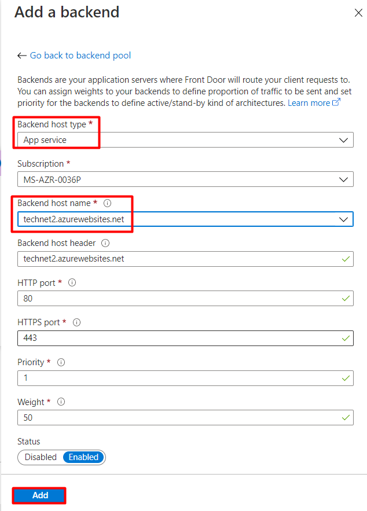Click the Learn more external link icon
Viewport: 367px width, 511px height.
336,103
